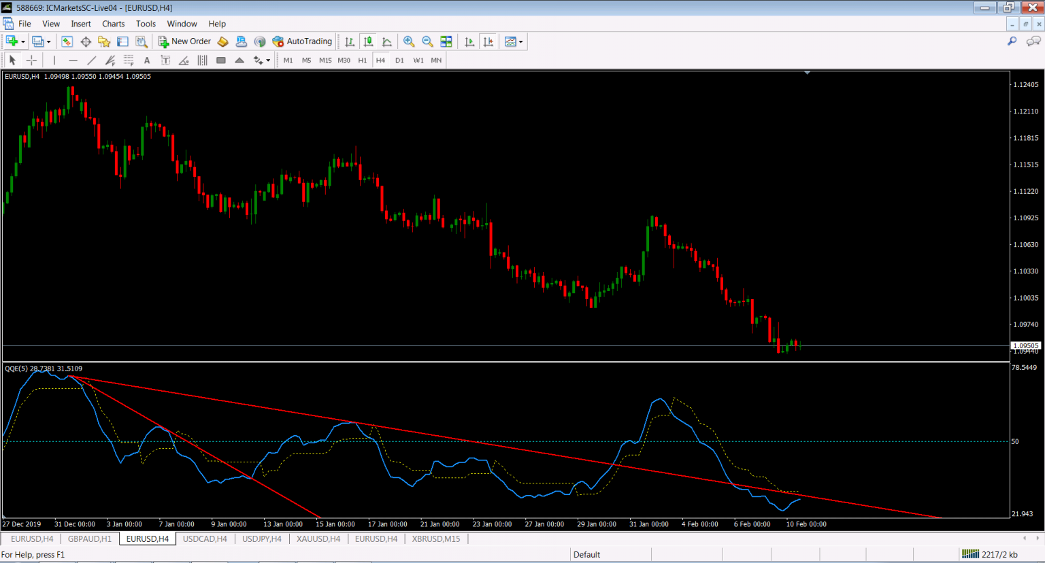Select the crosshair tool
Viewport: 1045px width, 563px height.
coord(31,61)
